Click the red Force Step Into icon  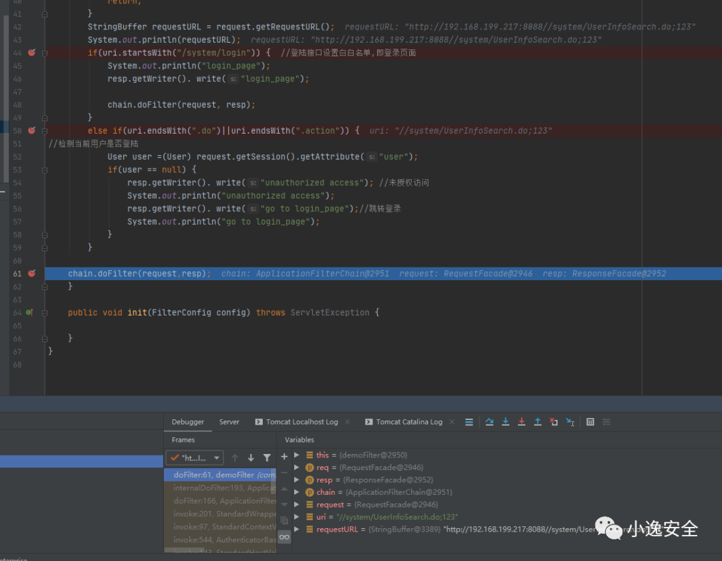point(521,422)
